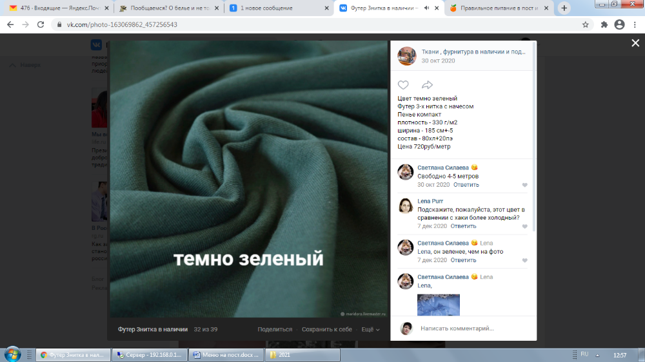The height and width of the screenshot is (362, 645).
Task: Open Chrome profile account icon
Action: point(619,24)
